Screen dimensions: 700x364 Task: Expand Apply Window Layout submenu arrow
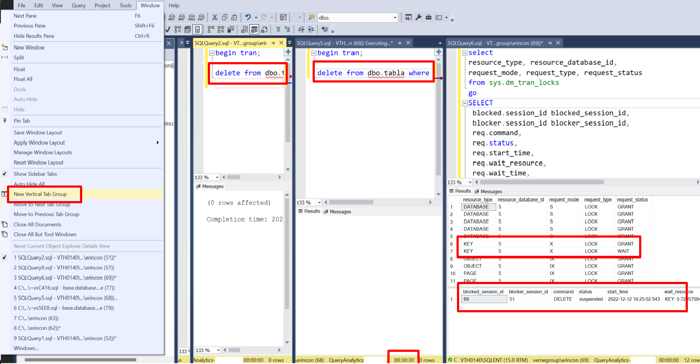coord(157,142)
